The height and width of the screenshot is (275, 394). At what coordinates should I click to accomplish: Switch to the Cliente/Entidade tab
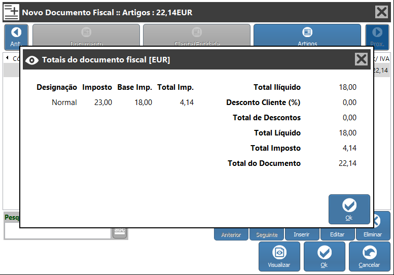196,36
